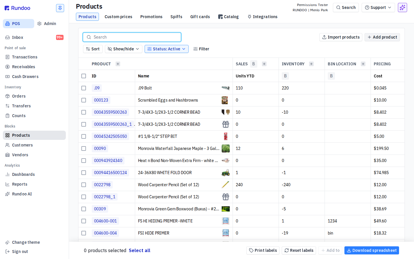Click the Rundoo logo
414x259 pixels.
[x=18, y=8]
